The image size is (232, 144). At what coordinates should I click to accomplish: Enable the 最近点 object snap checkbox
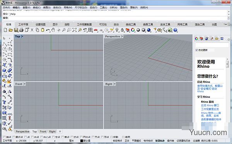pyautogui.click(x=14, y=137)
